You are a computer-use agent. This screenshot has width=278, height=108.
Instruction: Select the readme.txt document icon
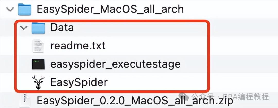click(x=38, y=46)
